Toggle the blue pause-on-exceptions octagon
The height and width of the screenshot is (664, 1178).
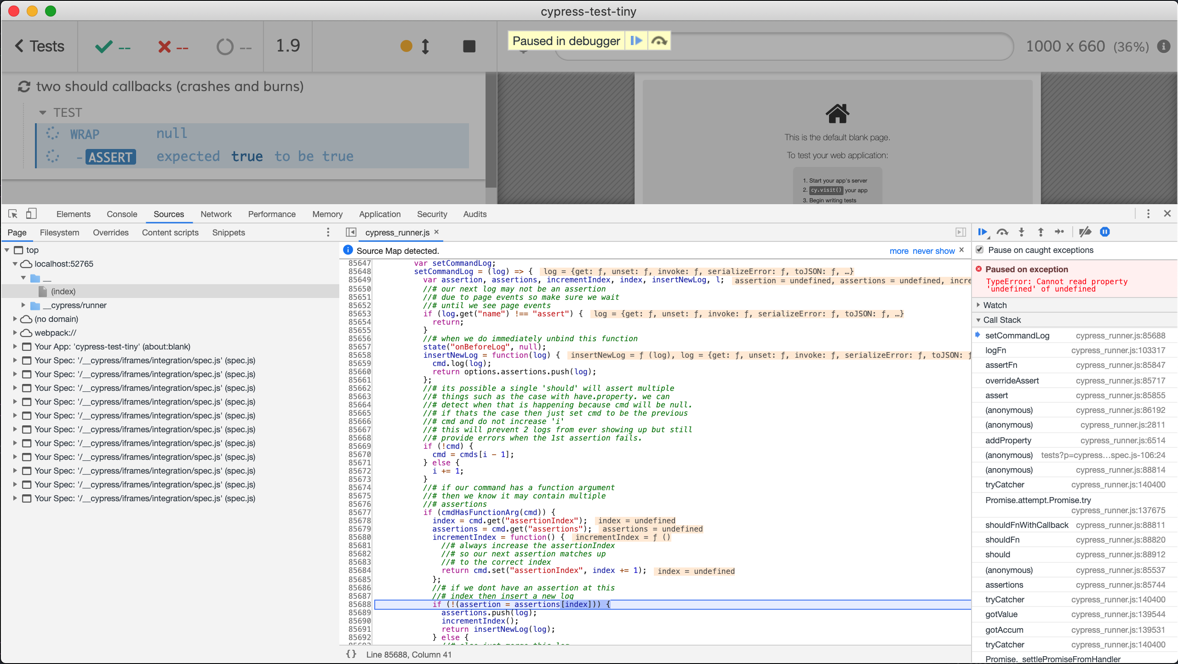(x=1105, y=232)
